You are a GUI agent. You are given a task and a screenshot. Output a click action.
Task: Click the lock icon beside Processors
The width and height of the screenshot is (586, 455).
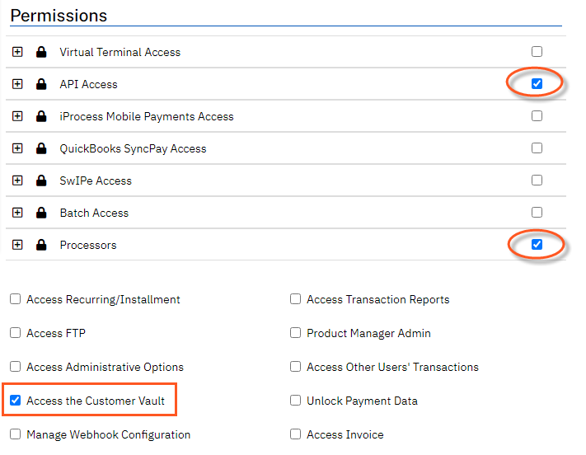(x=41, y=245)
